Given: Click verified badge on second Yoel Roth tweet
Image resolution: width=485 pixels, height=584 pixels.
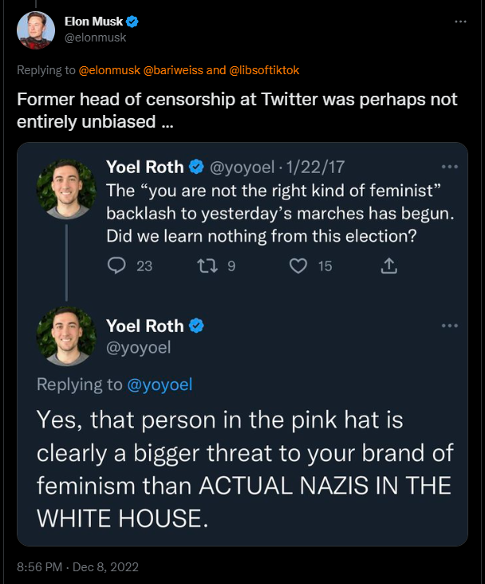Looking at the screenshot, I should pyautogui.click(x=196, y=326).
